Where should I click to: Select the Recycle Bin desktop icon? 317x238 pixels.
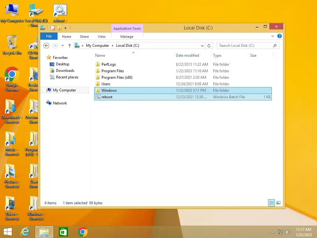point(12,45)
